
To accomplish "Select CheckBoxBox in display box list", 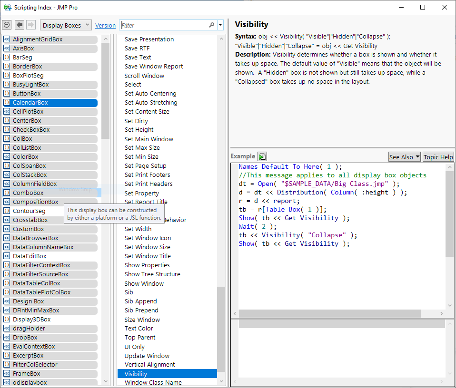I will coord(31,130).
